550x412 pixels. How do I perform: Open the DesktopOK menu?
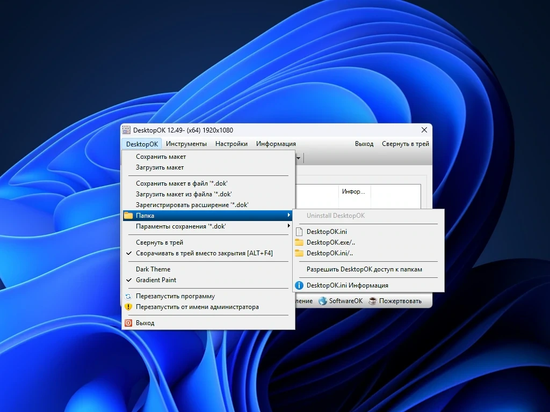pos(142,144)
